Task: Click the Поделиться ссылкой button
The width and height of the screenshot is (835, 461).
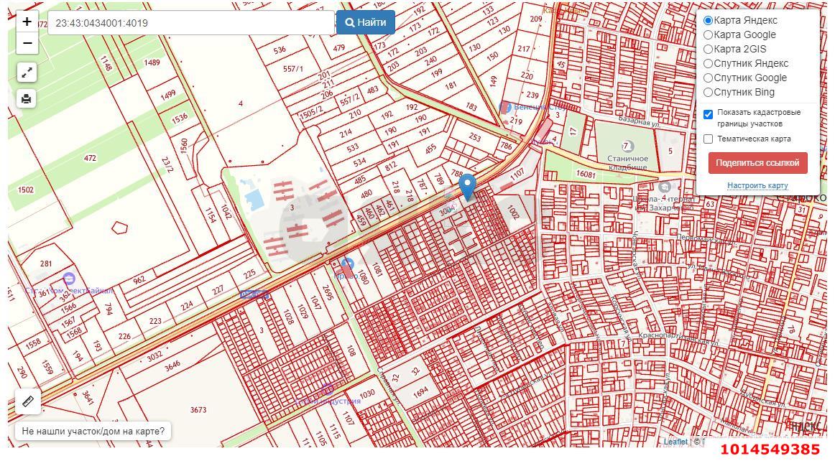Action: tap(757, 163)
